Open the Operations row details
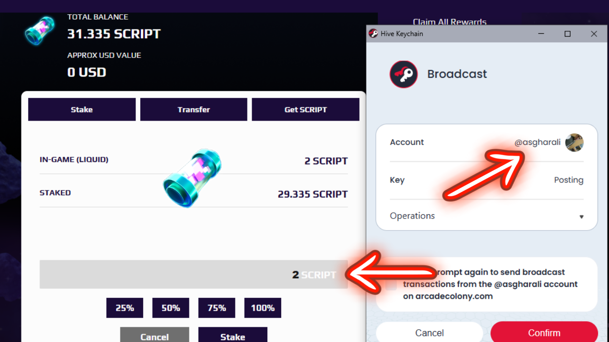Screen dimensions: 609x342 click(x=413, y=216)
